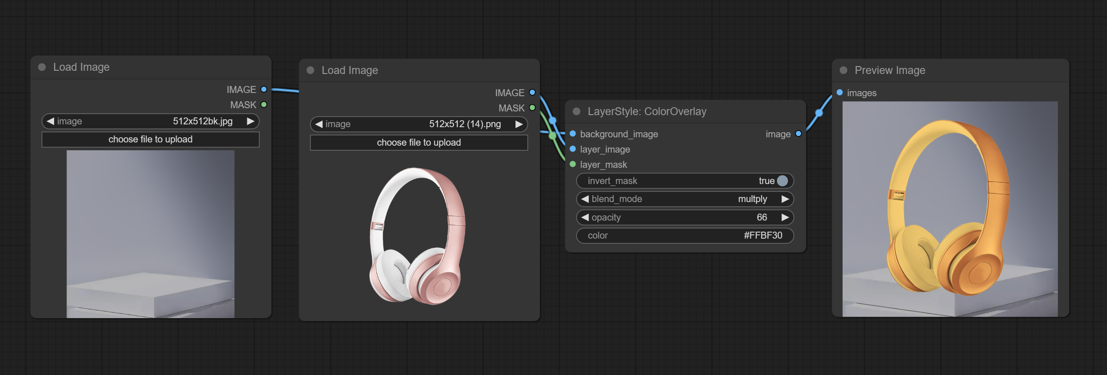Click the yellow headphones preview result
This screenshot has height=375, width=1107.
coord(950,209)
